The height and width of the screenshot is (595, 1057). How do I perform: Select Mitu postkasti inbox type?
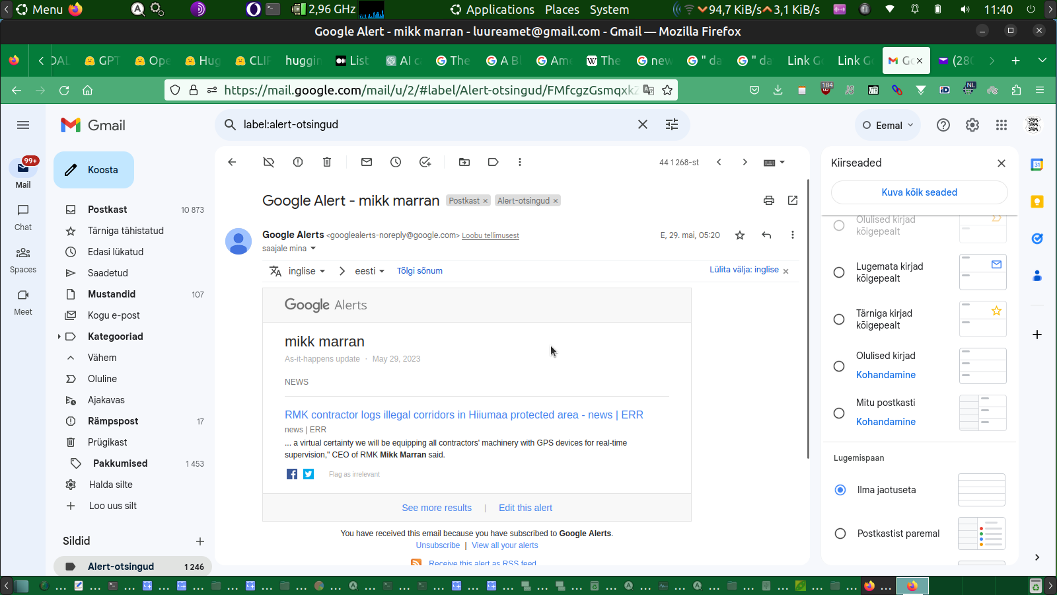pos(839,413)
